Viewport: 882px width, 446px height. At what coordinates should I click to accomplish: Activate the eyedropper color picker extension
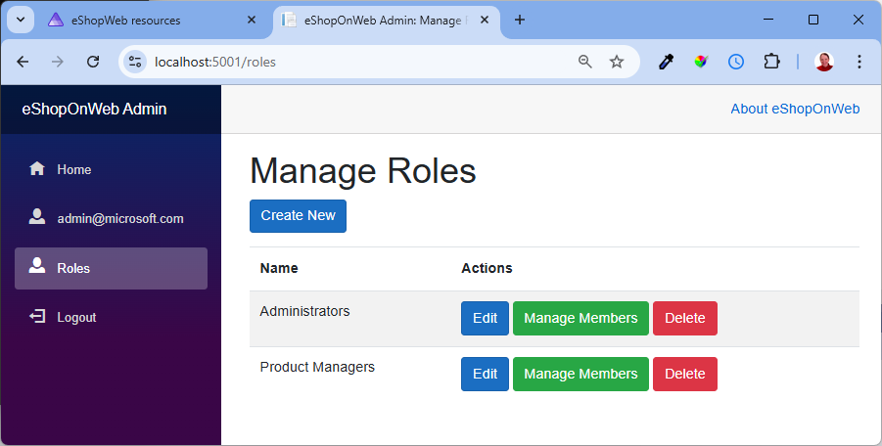click(x=666, y=62)
